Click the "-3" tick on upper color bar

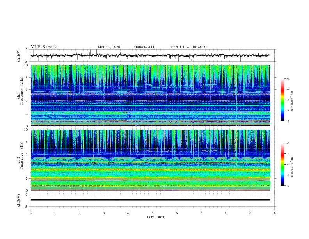[288, 78]
